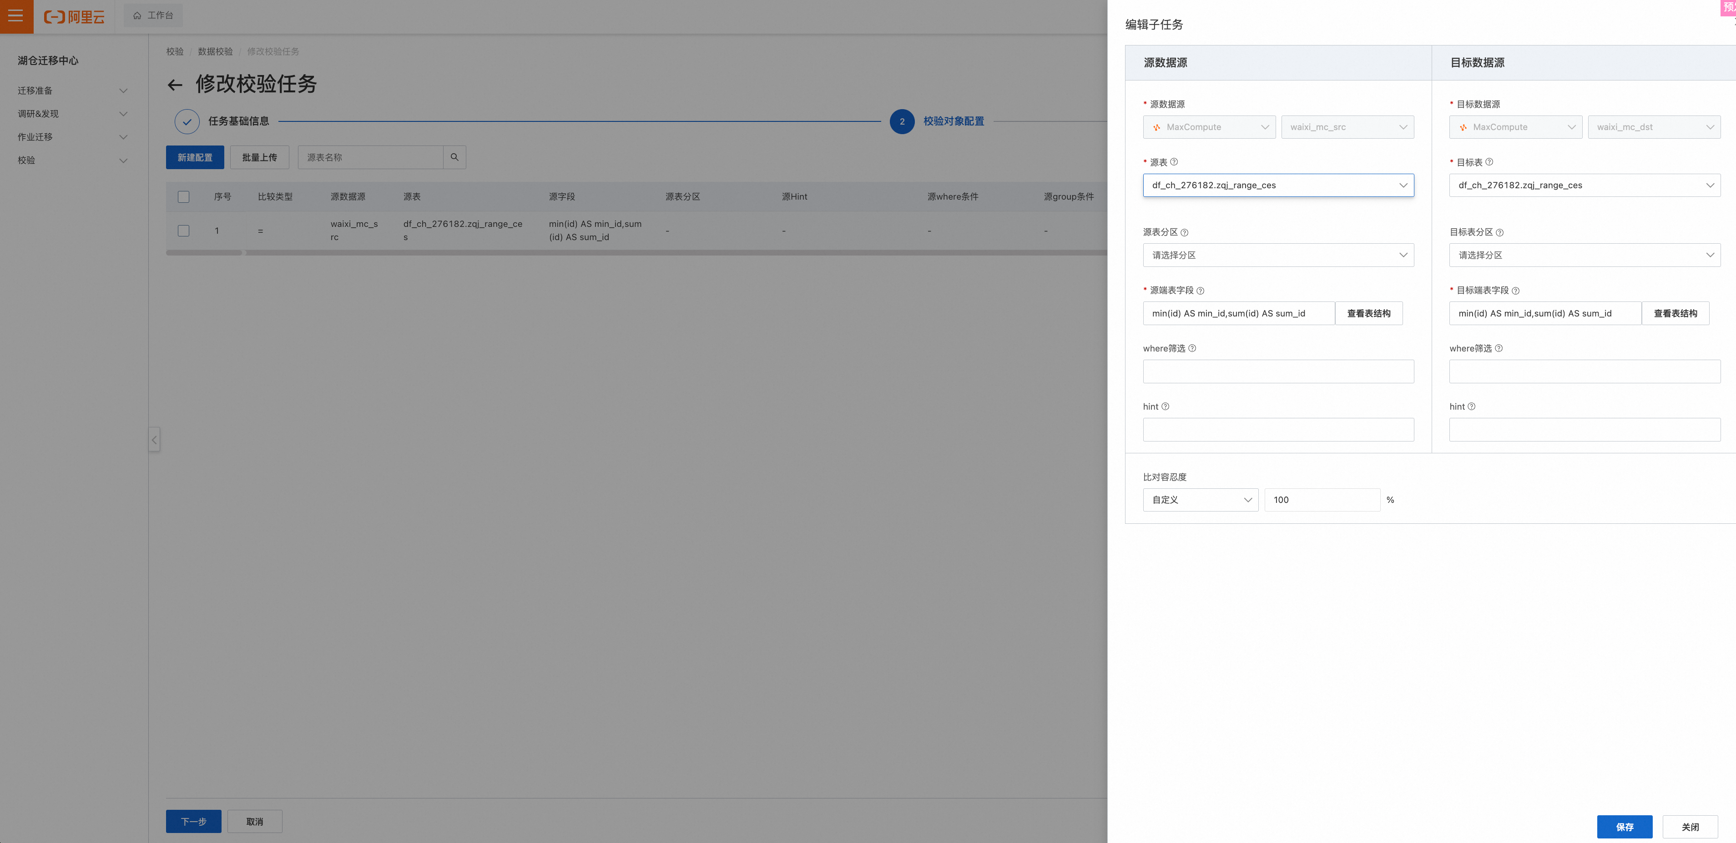Expand 作业迁移 sidebar menu
Screen dimensions: 1736x843
point(73,137)
